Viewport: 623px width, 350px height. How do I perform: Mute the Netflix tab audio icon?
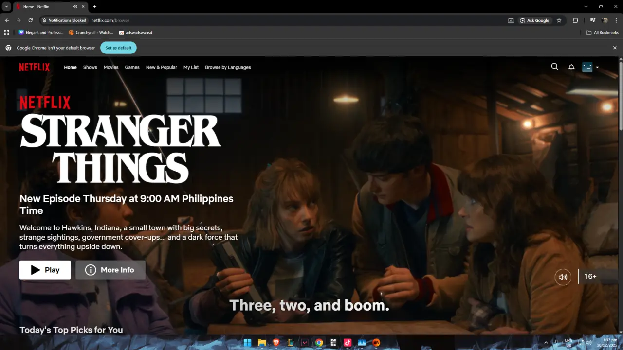[75, 6]
